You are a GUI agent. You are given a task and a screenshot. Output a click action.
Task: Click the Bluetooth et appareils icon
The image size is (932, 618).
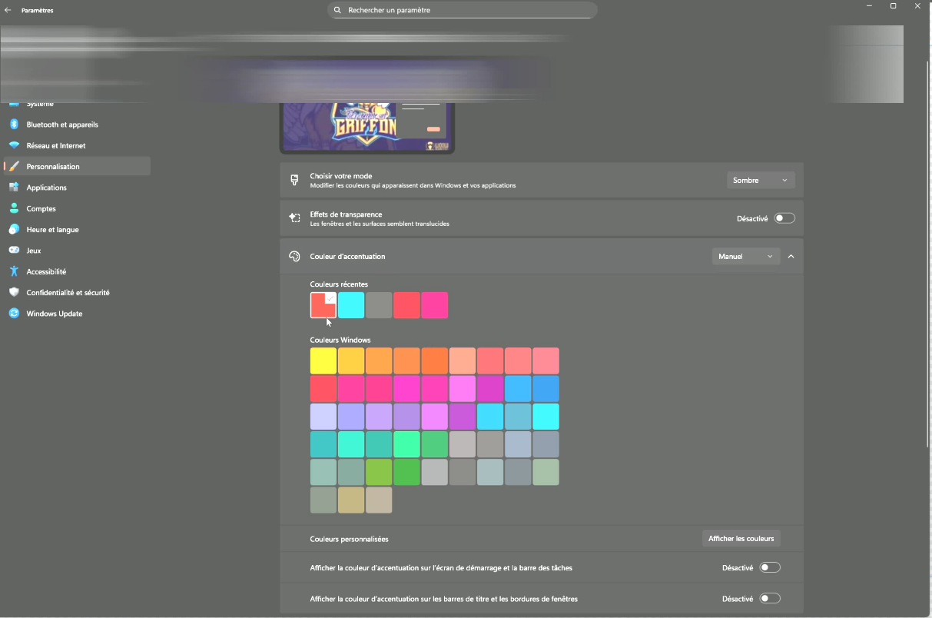coord(14,125)
